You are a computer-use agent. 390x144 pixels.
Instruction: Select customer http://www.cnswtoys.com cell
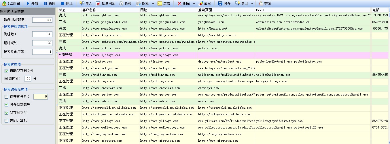pyautogui.click(x=110, y=88)
